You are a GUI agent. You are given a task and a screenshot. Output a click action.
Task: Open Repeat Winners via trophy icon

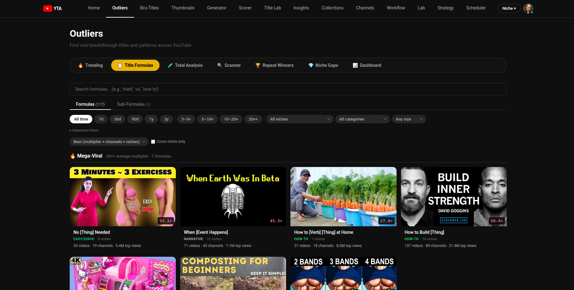tap(257, 65)
